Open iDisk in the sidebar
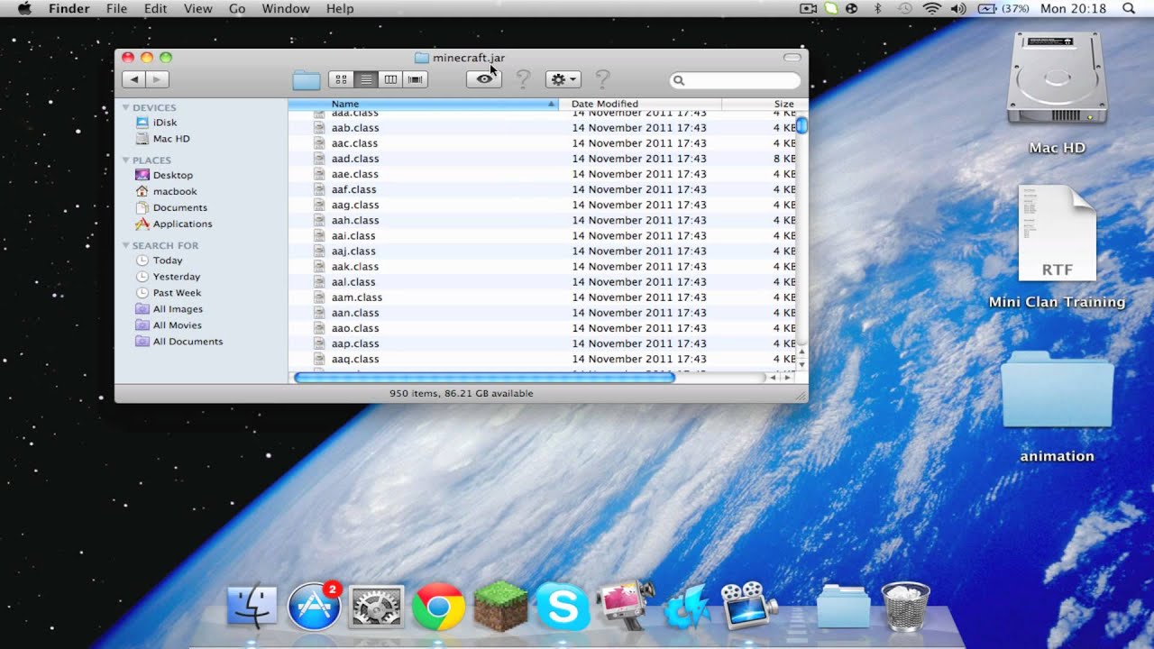 (x=164, y=123)
